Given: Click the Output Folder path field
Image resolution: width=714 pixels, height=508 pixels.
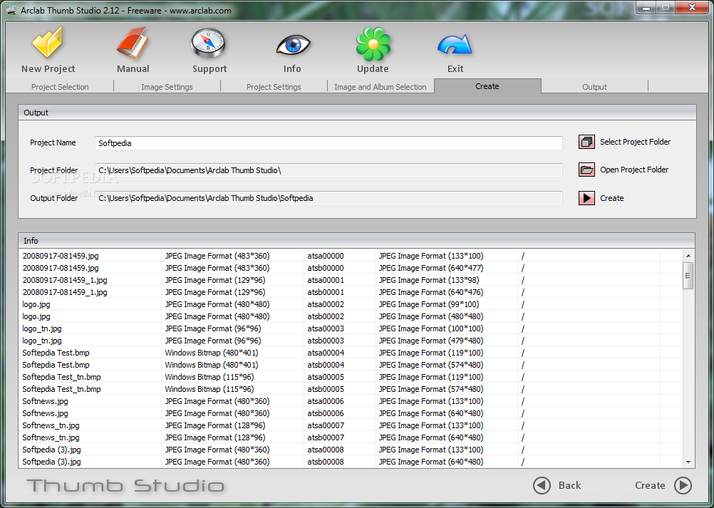Looking at the screenshot, I should pyautogui.click(x=328, y=198).
